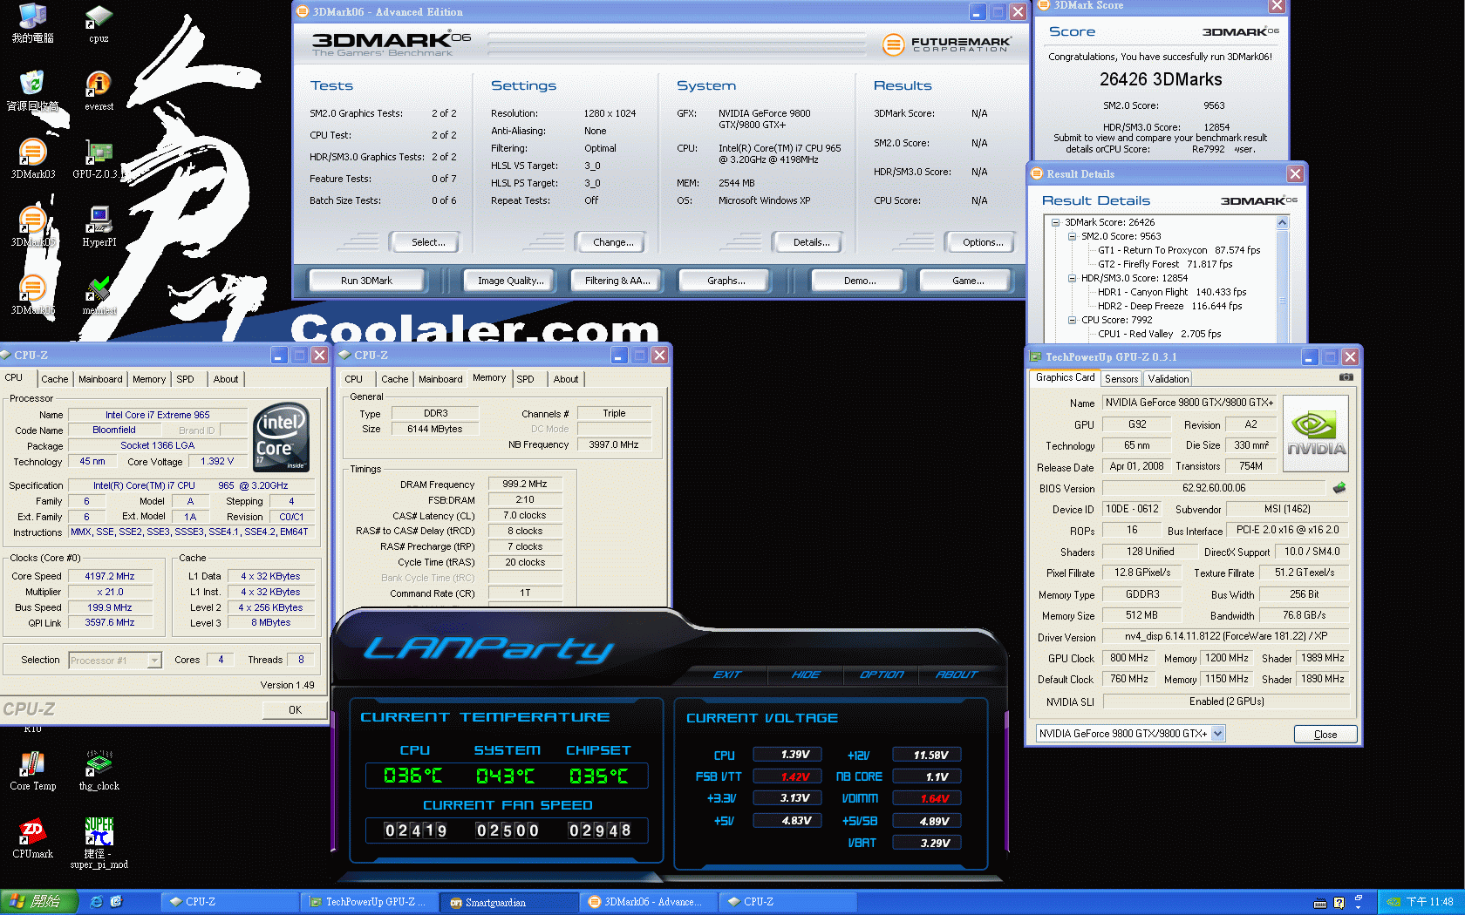The height and width of the screenshot is (915, 1465).
Task: Click the Futuremark Corporation logo
Action: click(947, 44)
